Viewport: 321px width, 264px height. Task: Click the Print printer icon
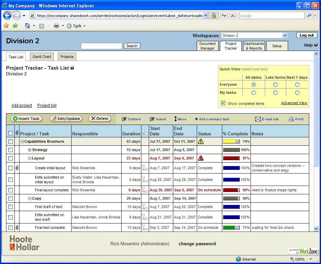tap(291, 119)
